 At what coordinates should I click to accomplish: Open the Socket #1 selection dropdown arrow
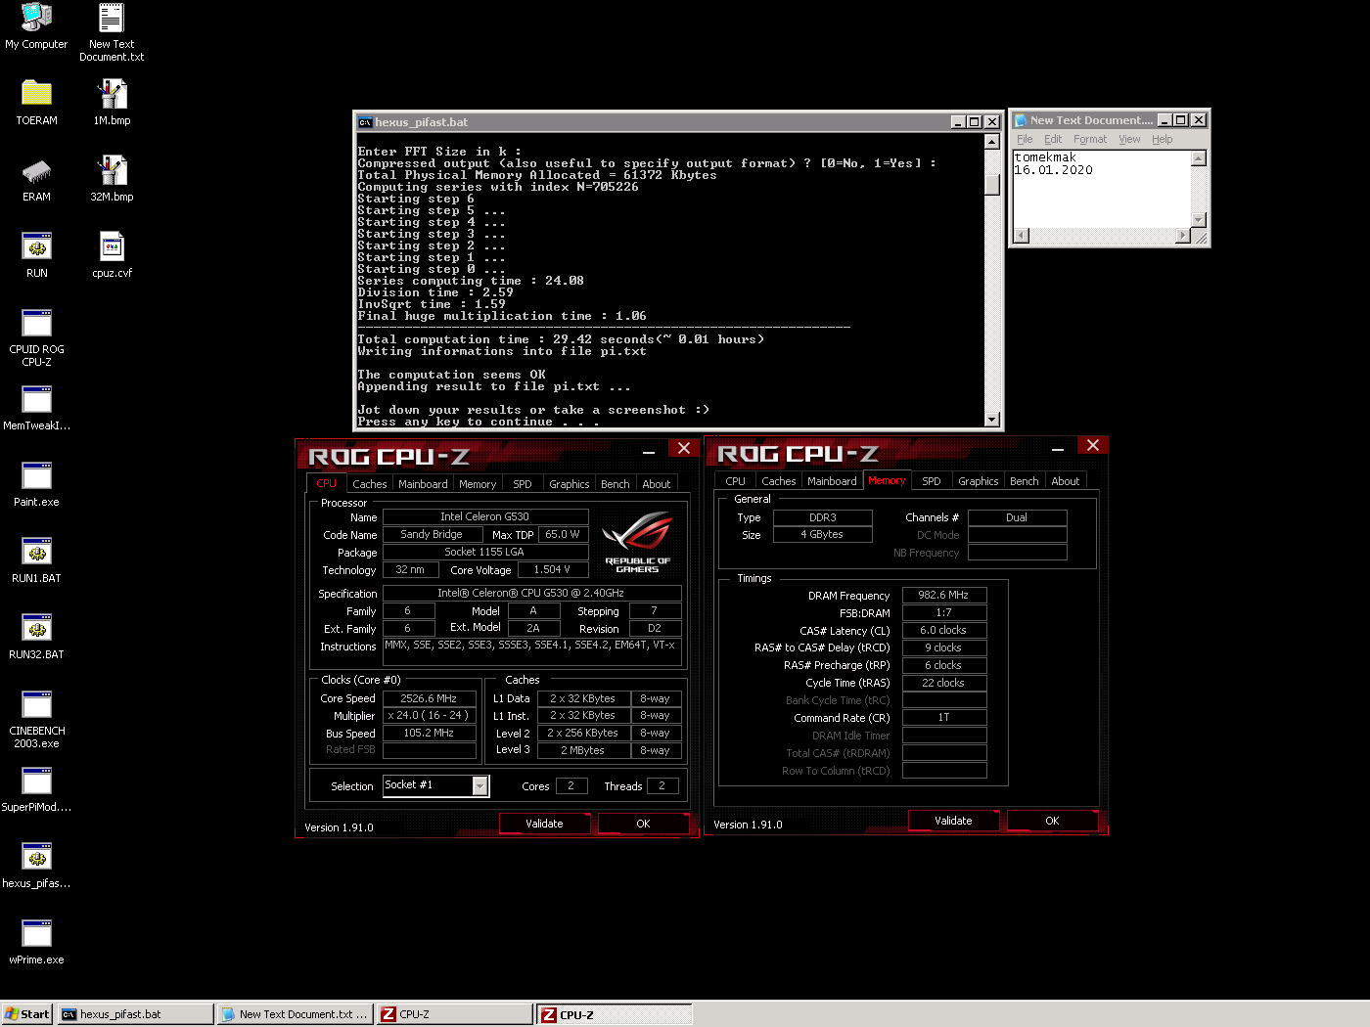click(x=480, y=786)
